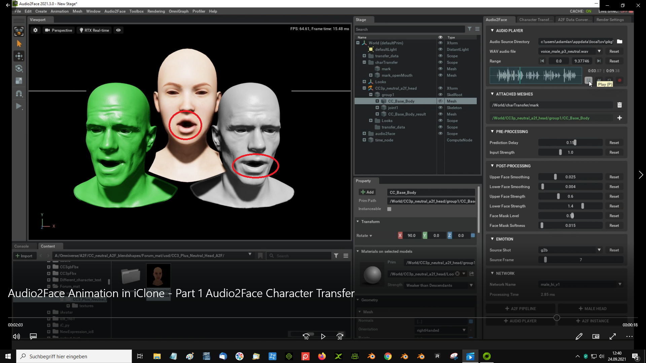This screenshot has width=646, height=363.
Task: Add CC_Base_Body mesh with plus icon
Action: [619, 118]
